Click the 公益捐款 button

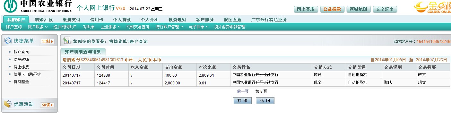click(x=332, y=9)
